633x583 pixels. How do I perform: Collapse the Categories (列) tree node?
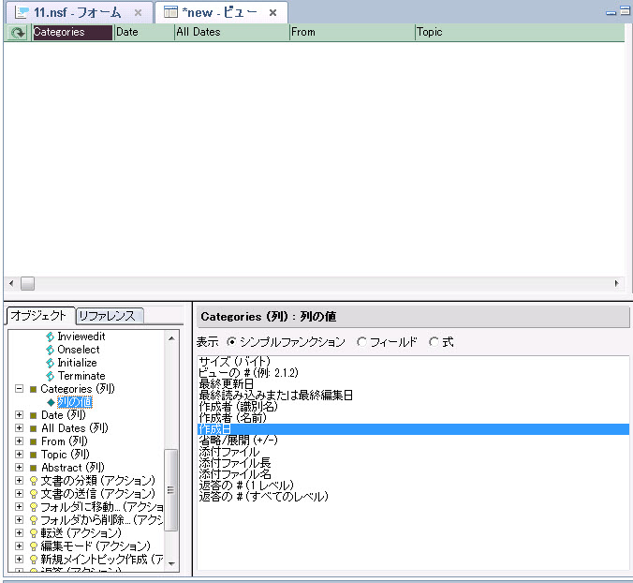click(x=19, y=389)
